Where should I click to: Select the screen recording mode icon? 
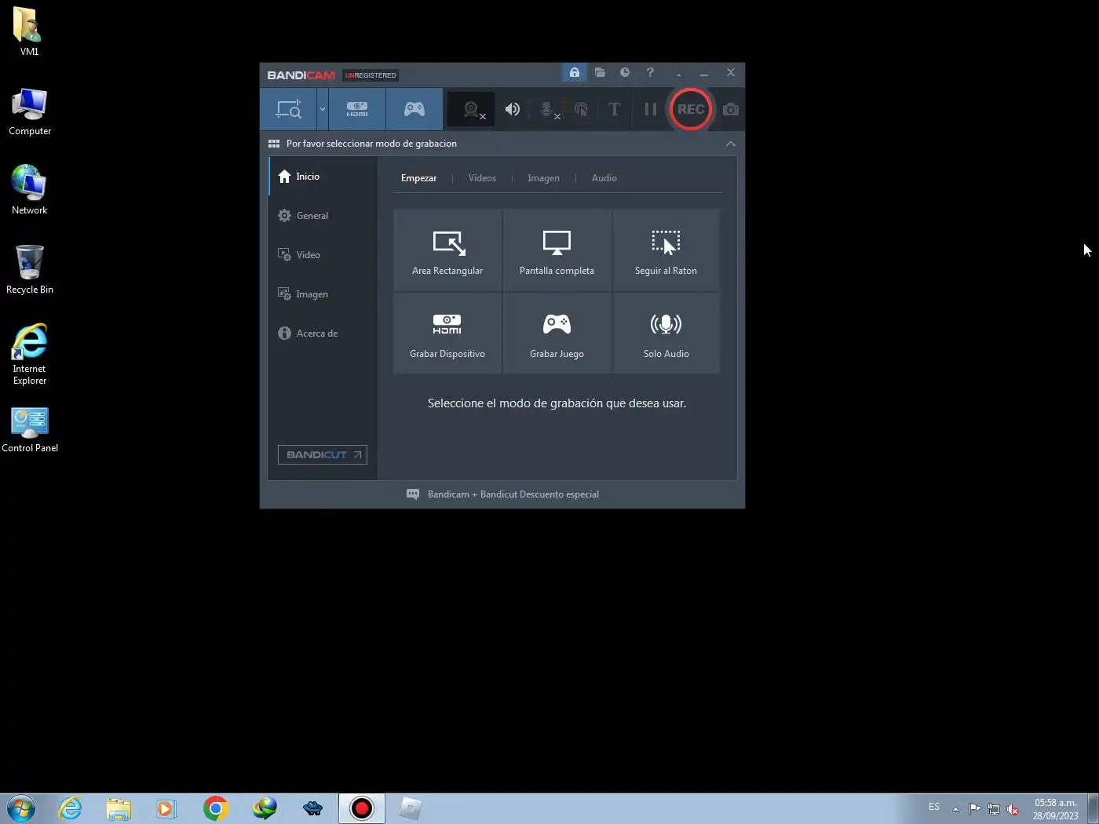tap(288, 109)
